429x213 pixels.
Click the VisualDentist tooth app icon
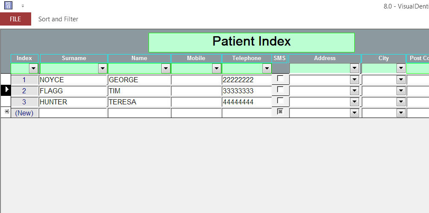(x=8, y=5)
